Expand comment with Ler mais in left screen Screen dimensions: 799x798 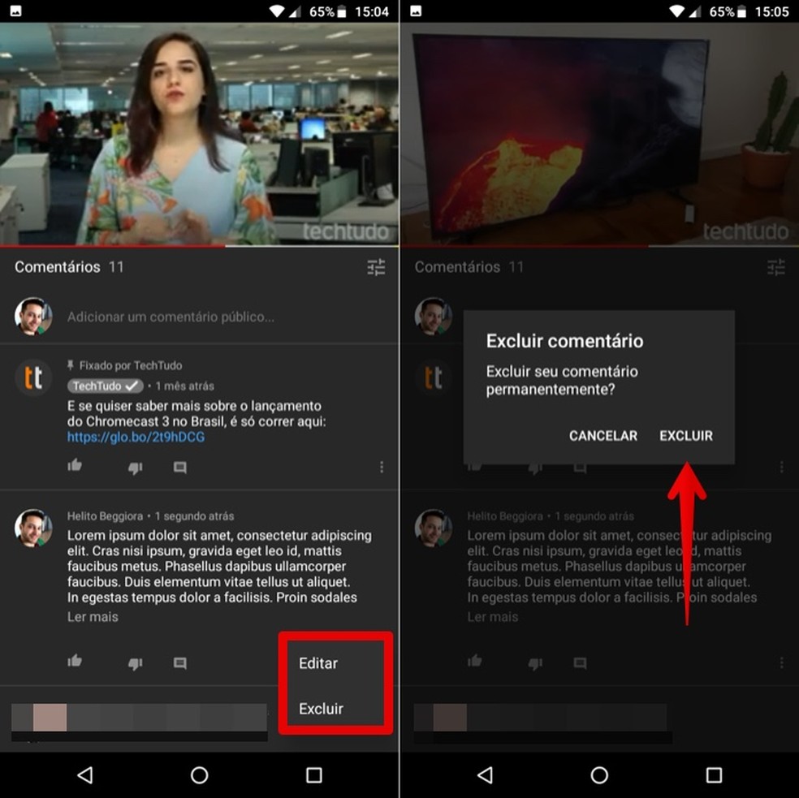pyautogui.click(x=93, y=617)
